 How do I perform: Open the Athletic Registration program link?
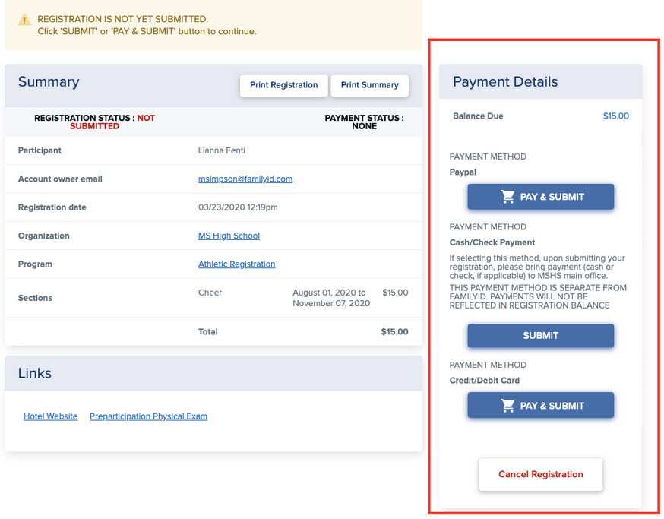(x=237, y=264)
